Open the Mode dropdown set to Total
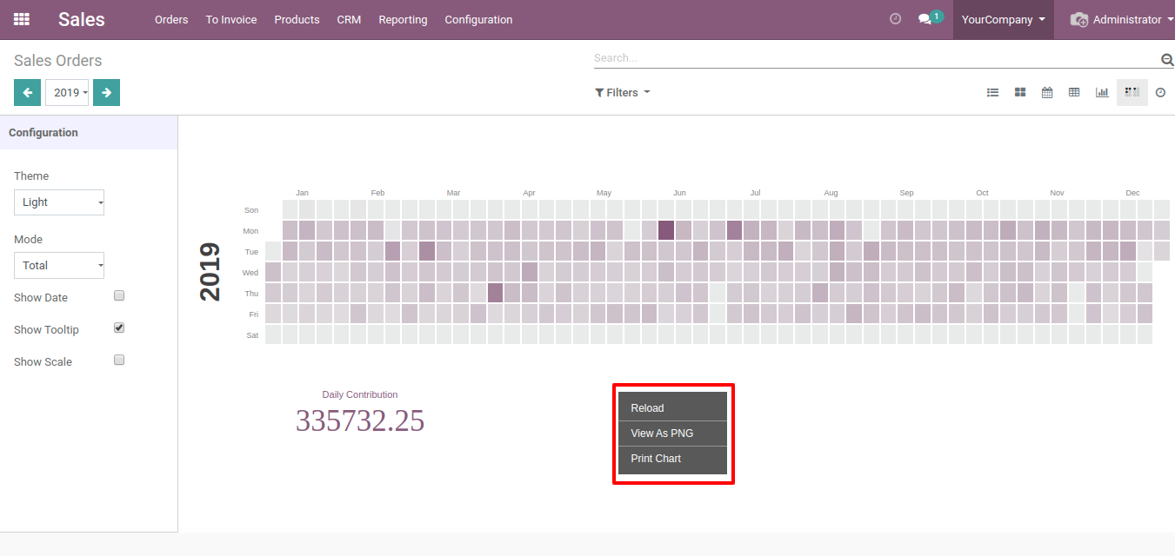The height and width of the screenshot is (556, 1175). (x=59, y=266)
